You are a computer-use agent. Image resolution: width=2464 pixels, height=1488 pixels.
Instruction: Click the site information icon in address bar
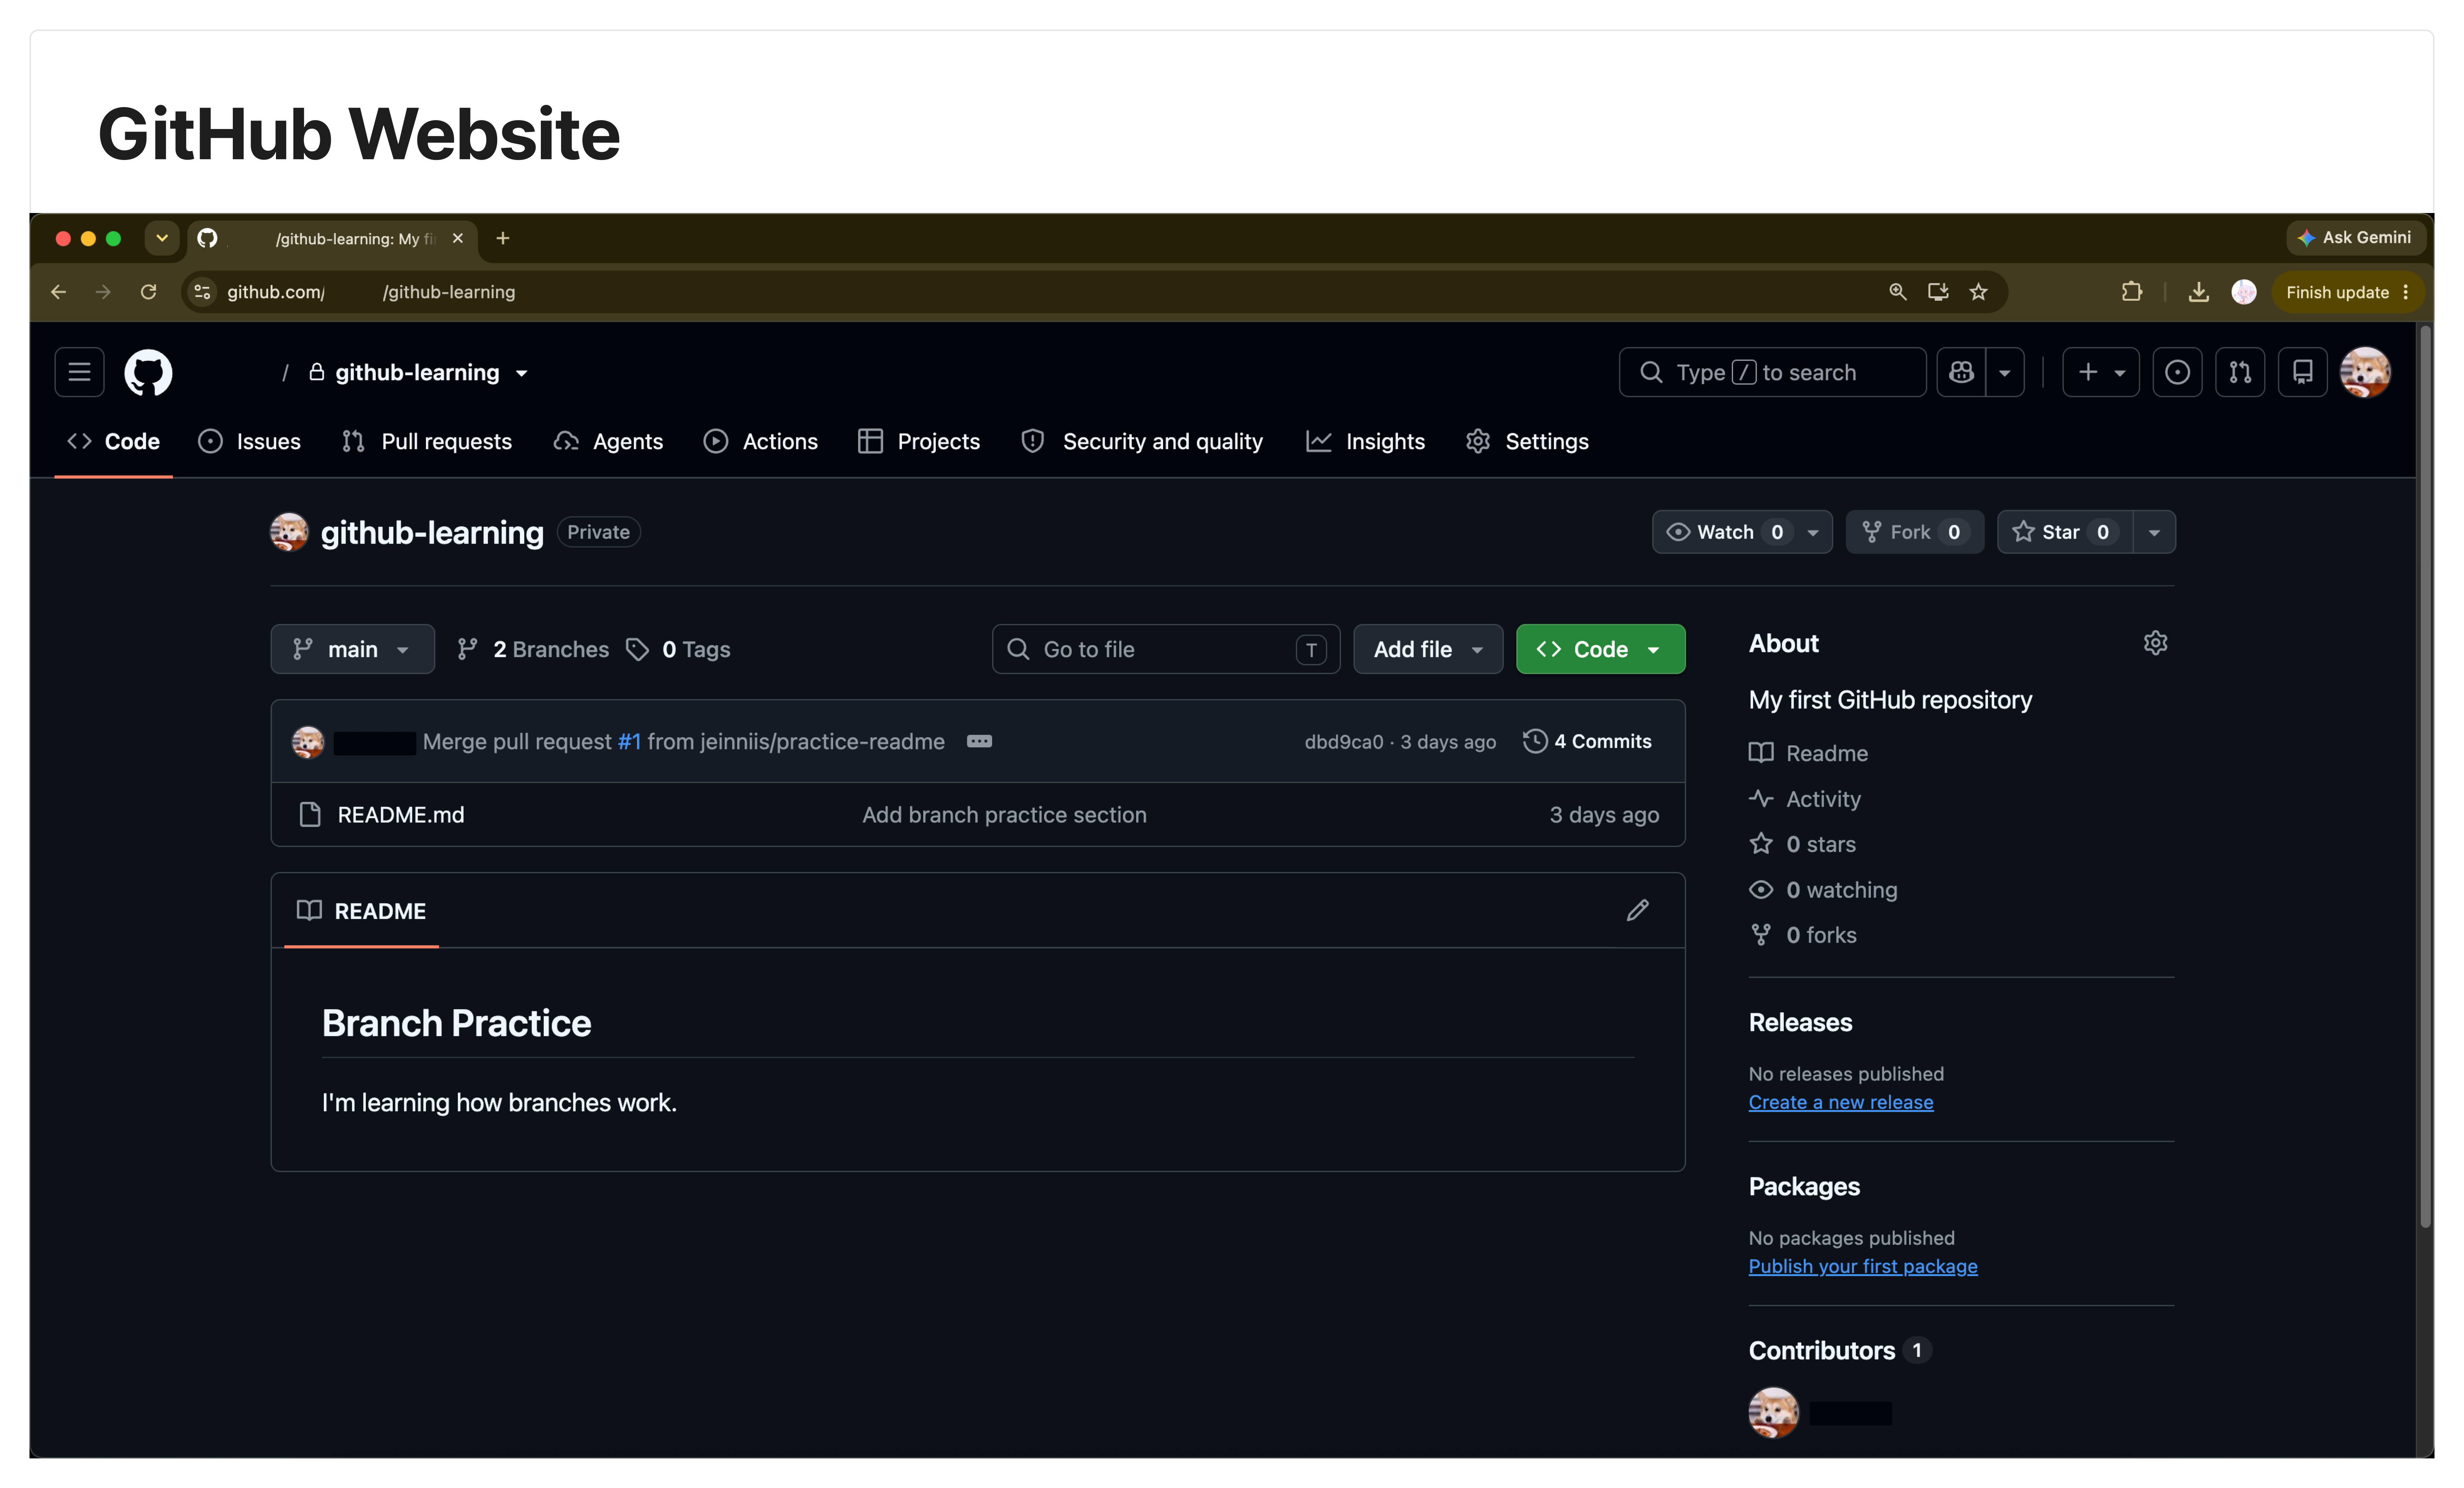(x=202, y=292)
